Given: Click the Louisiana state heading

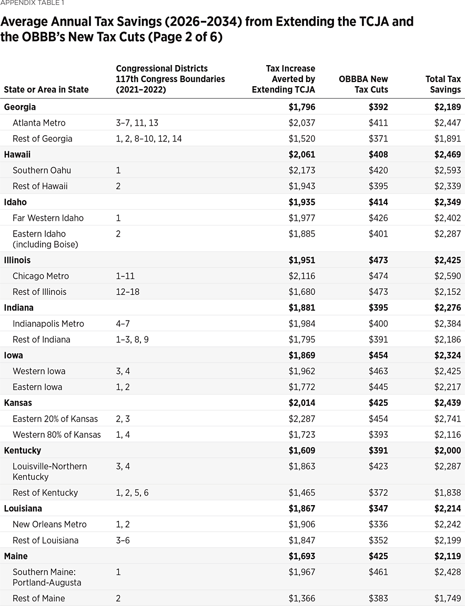Looking at the screenshot, I should pos(23,508).
